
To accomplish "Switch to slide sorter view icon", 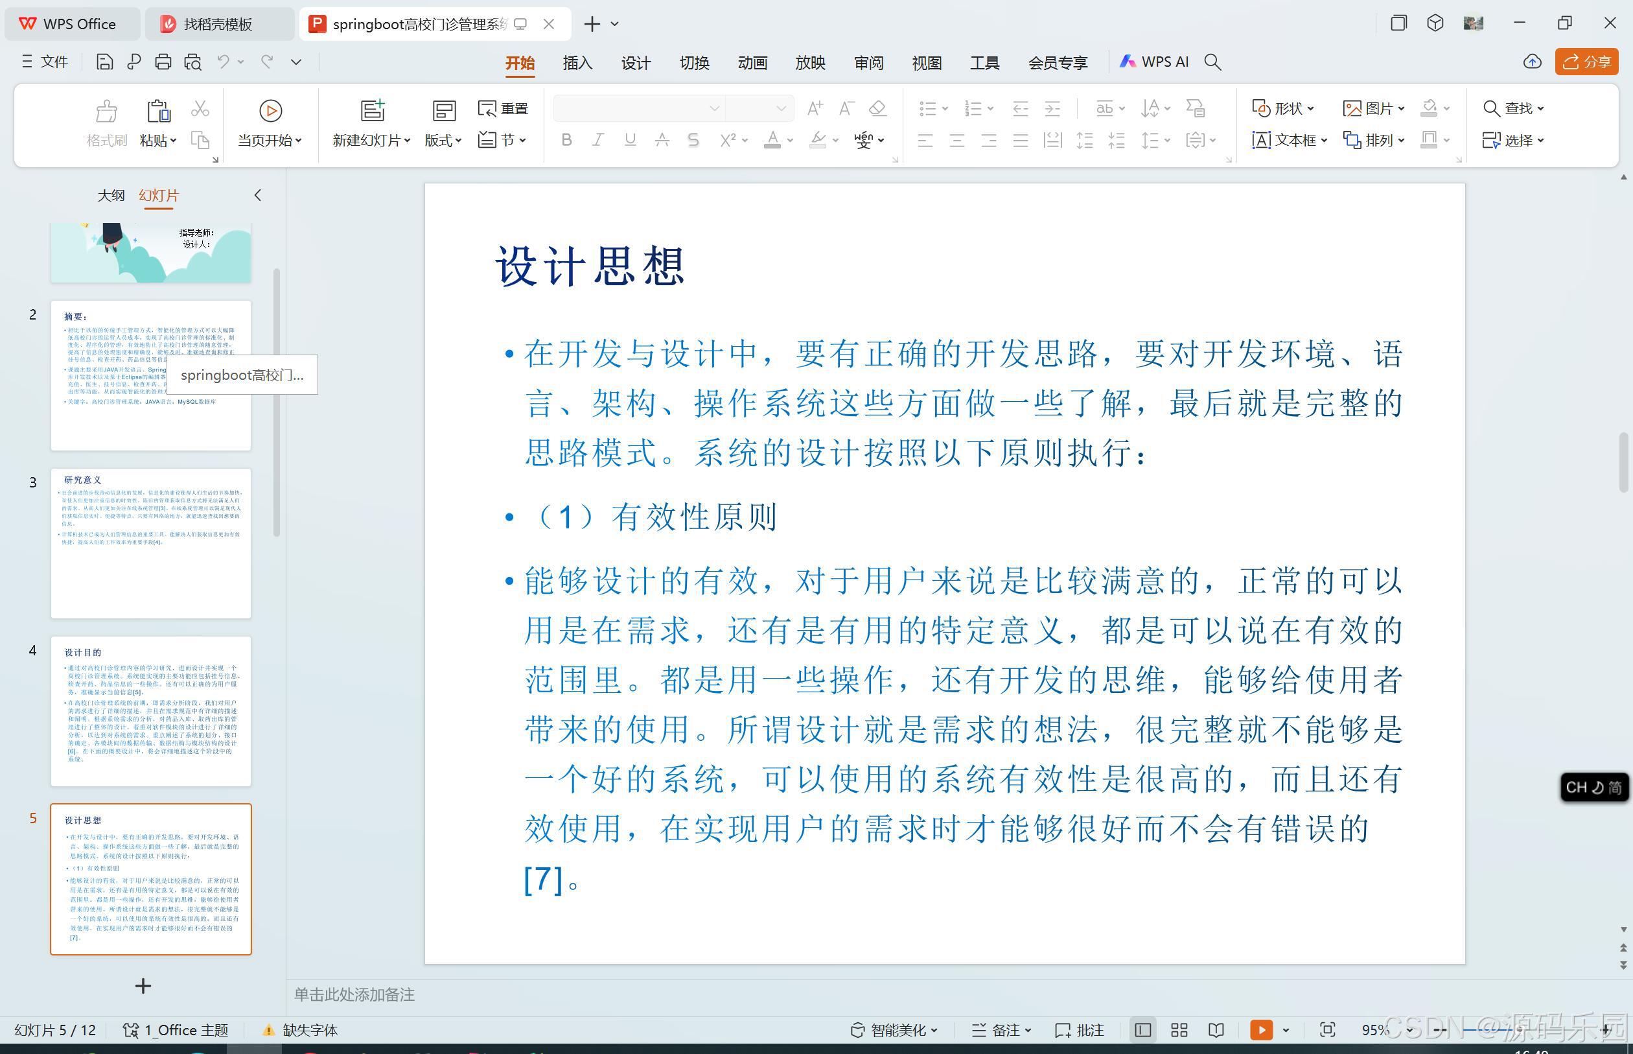I will (1179, 1030).
